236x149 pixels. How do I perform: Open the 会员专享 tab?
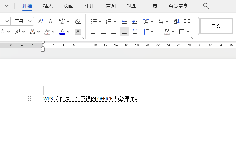178,6
